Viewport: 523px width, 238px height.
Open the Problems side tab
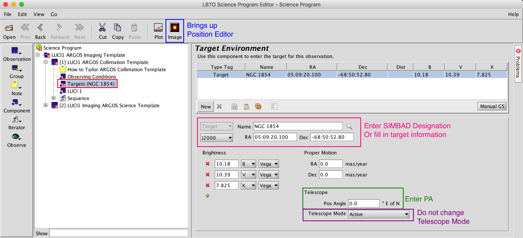coord(518,64)
